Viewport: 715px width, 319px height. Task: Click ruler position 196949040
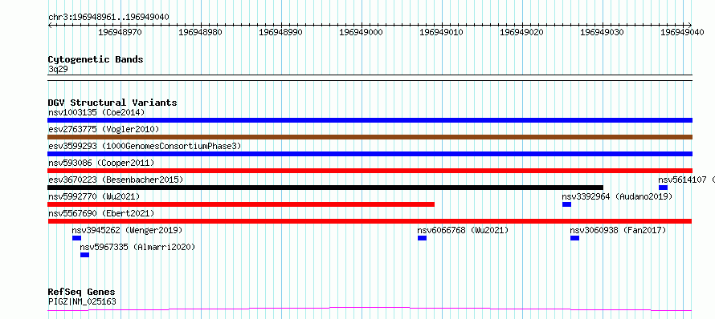682,32
